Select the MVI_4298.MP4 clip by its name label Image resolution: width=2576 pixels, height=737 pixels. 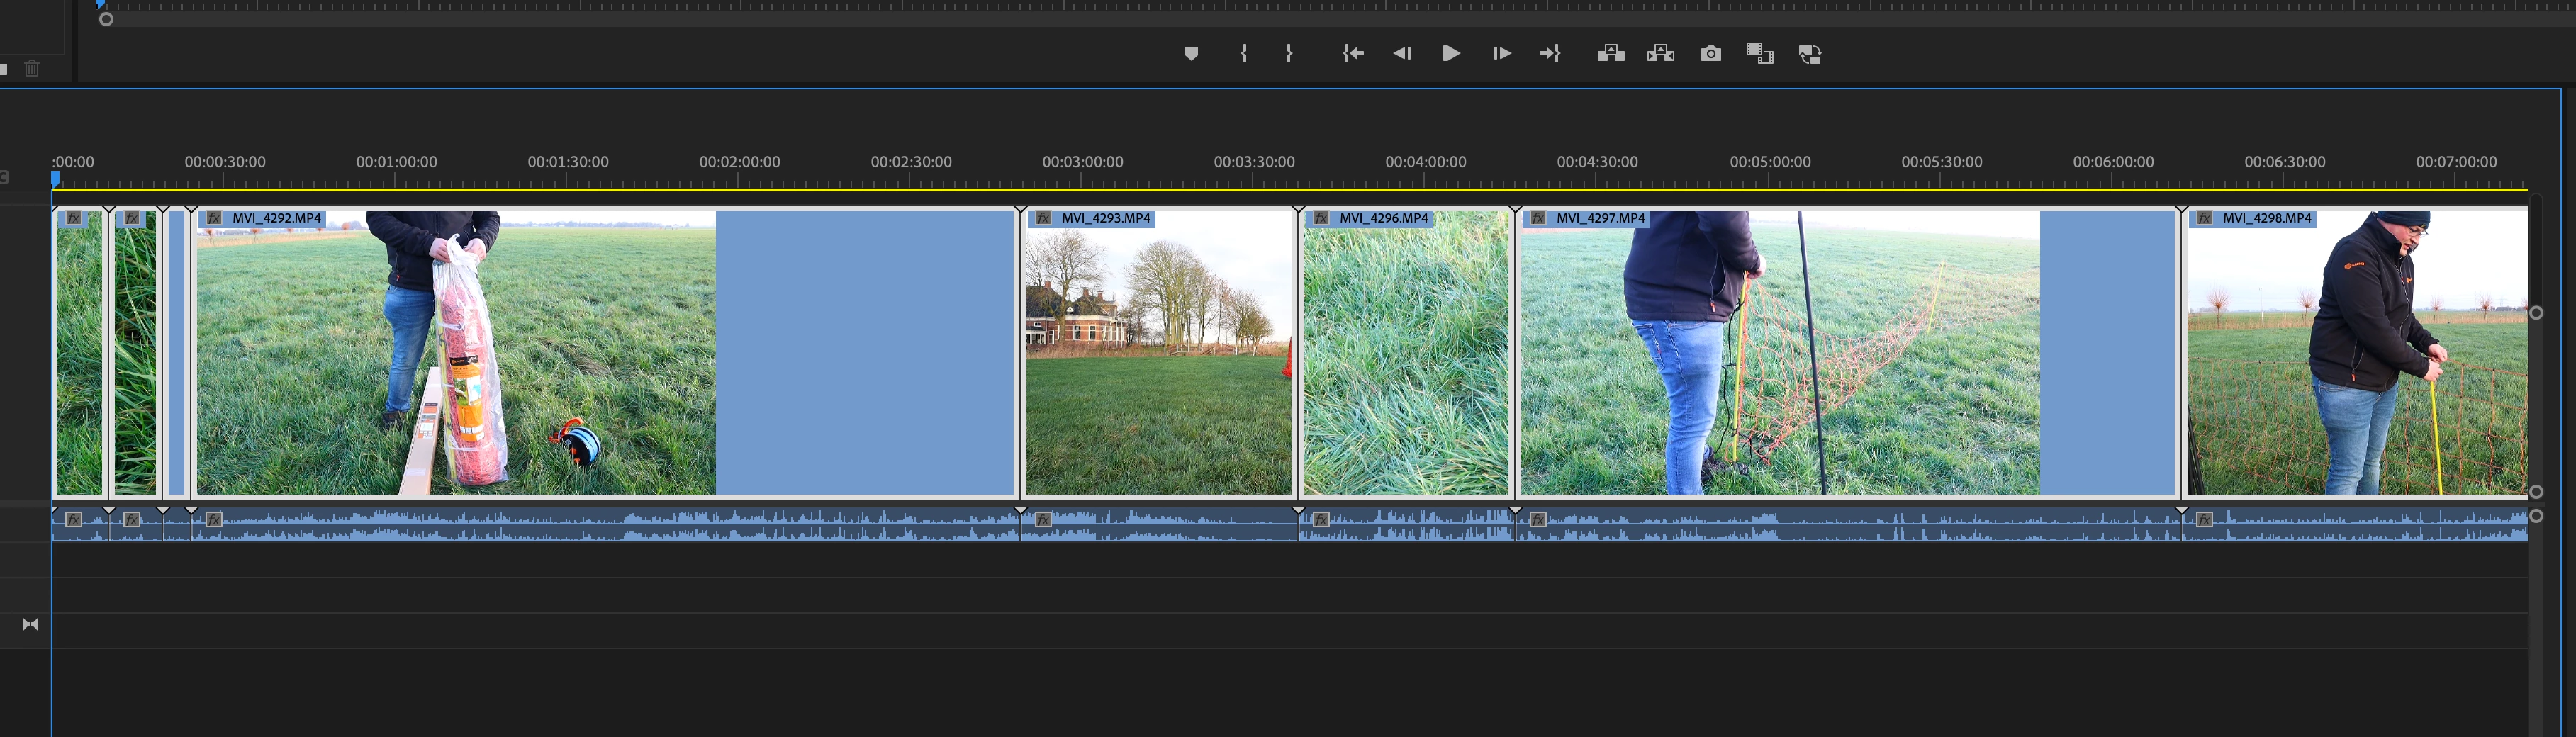point(2267,218)
